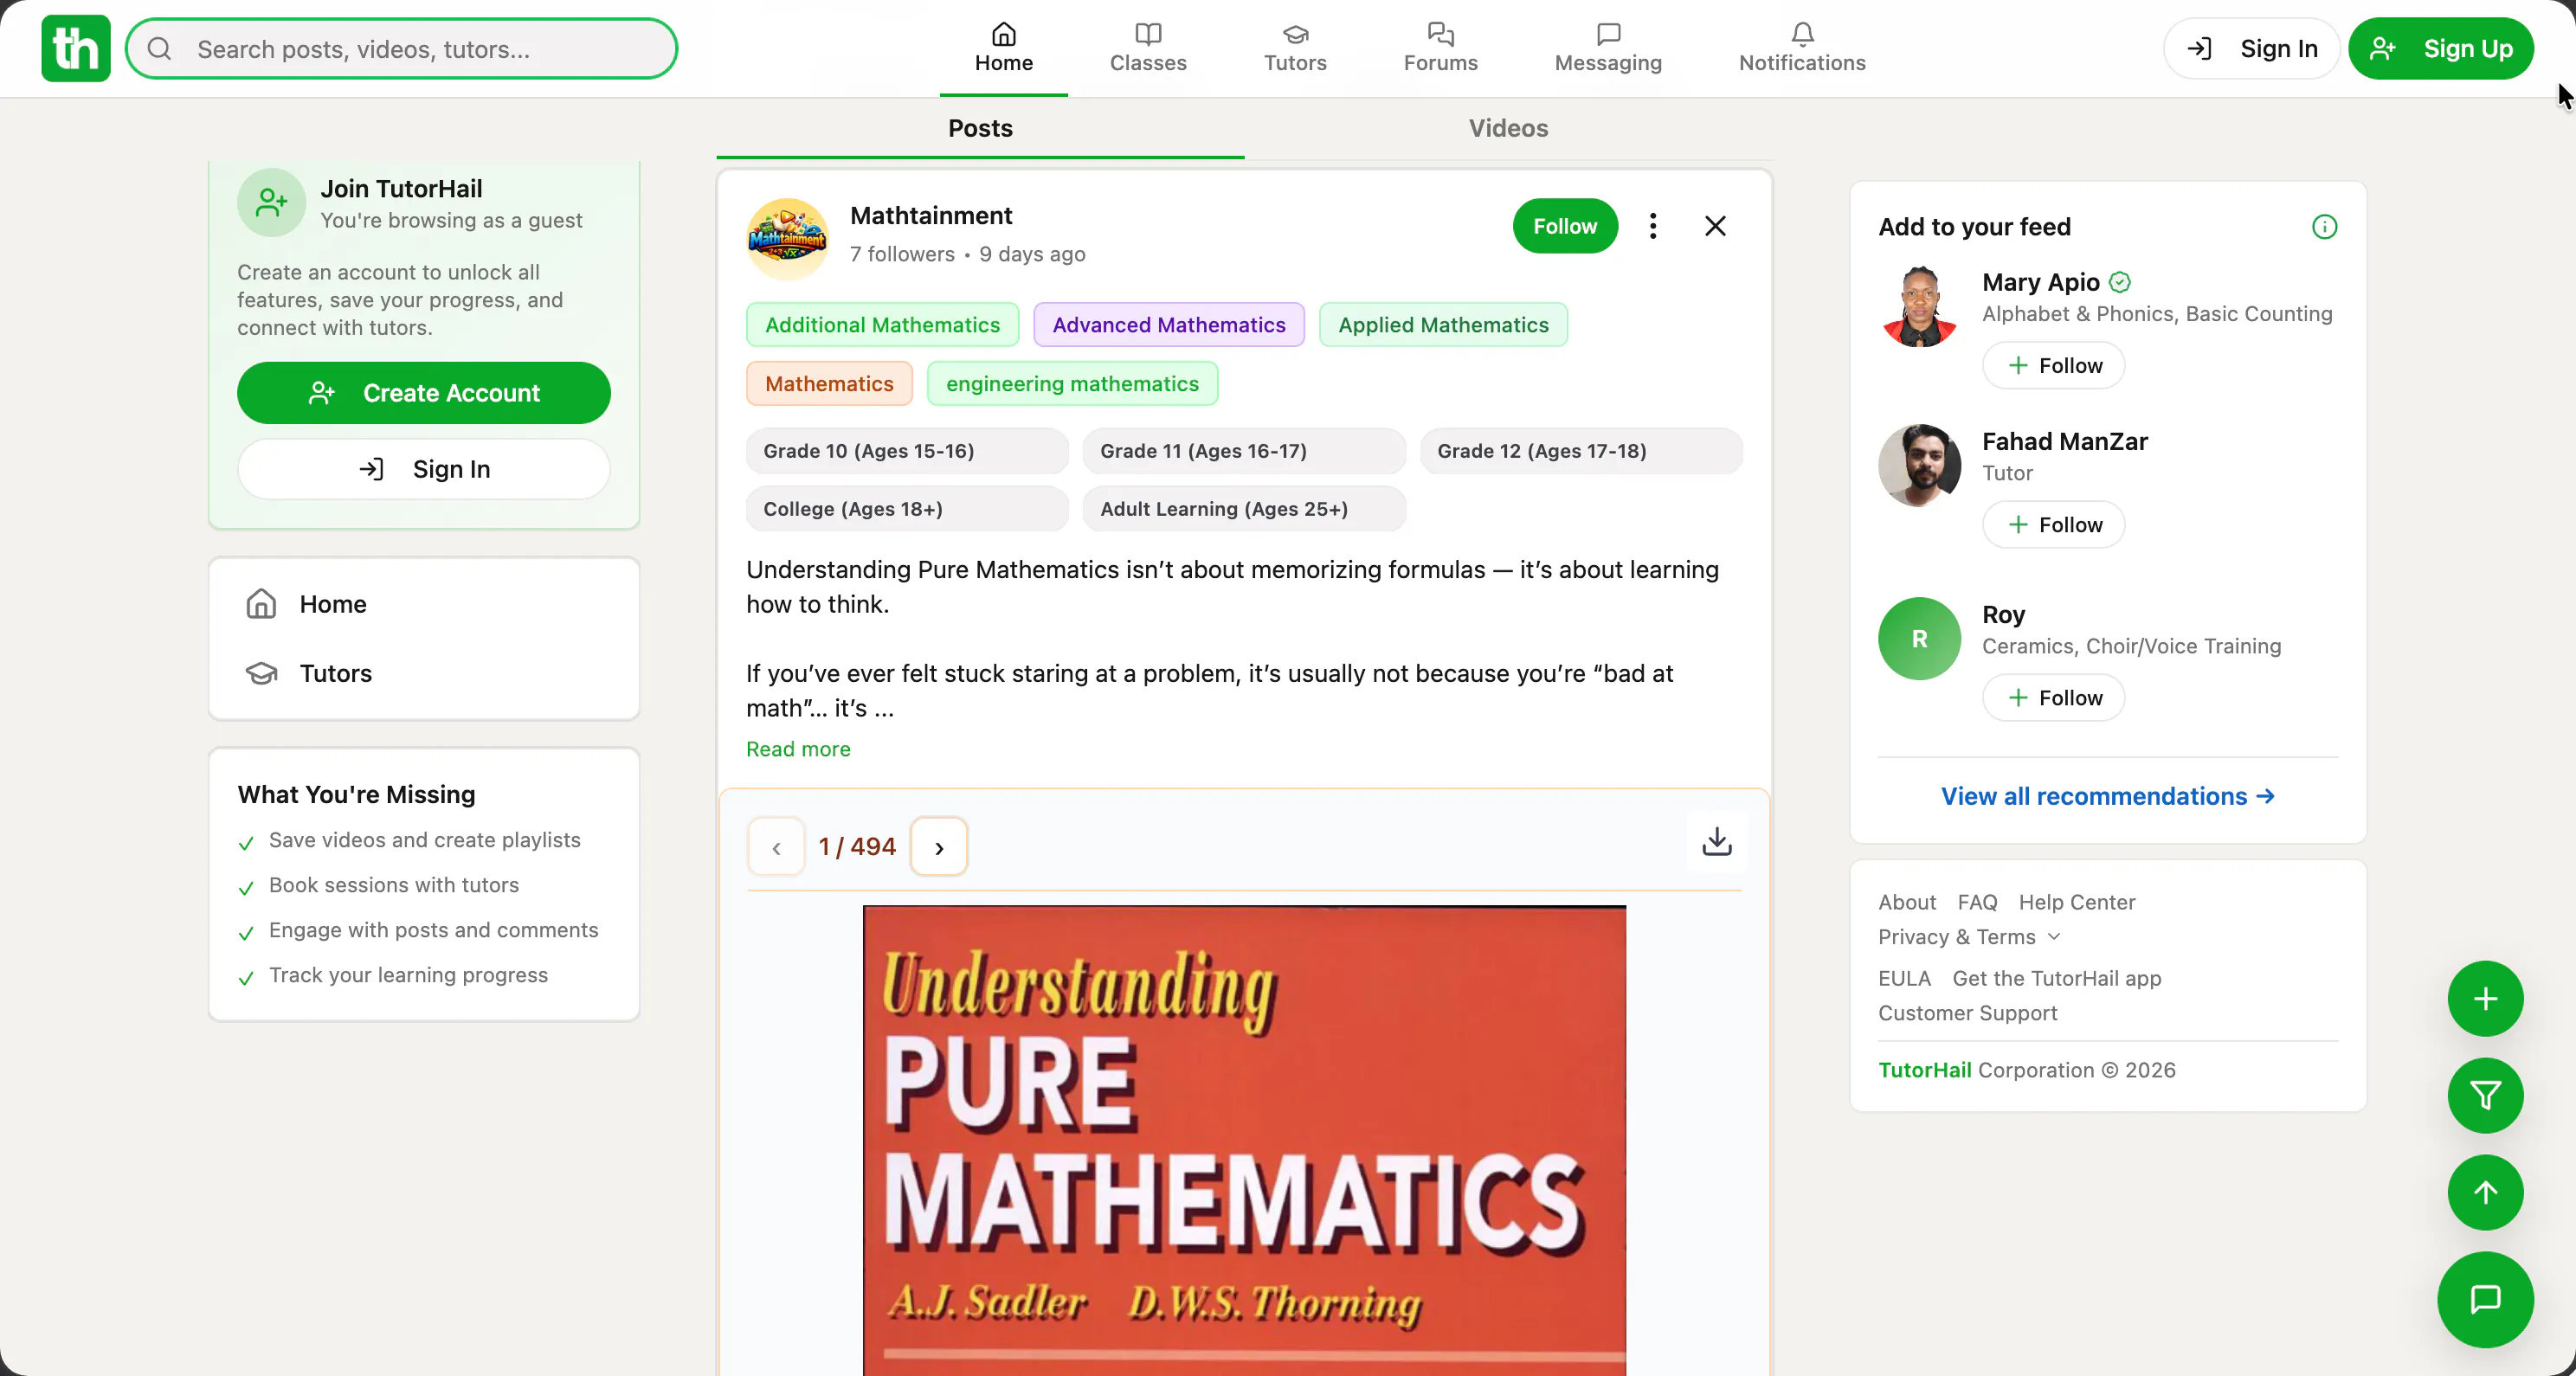2576x1376 pixels.
Task: Open the floating chat bubble button
Action: (2485, 1299)
